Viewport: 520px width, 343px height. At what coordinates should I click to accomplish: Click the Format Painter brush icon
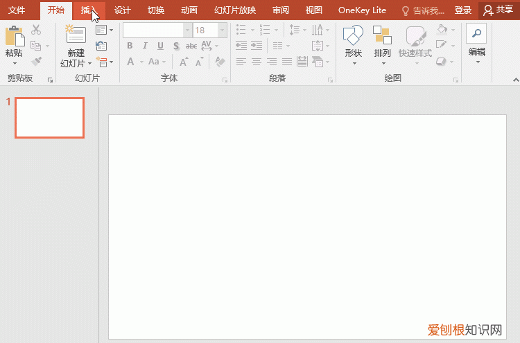36,61
